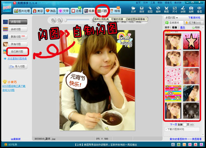
Task: Click the 其他闪图 button
Action: [18, 44]
